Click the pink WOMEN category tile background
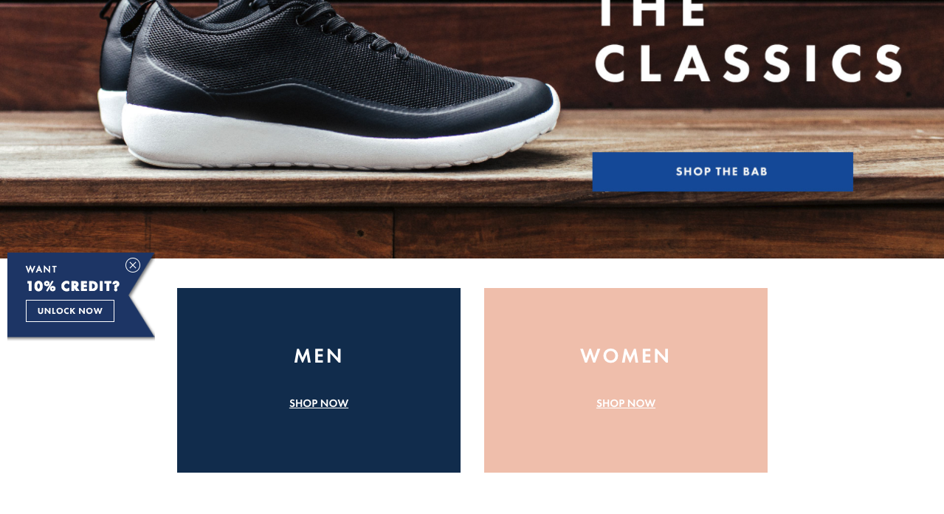The image size is (944, 514). point(626,443)
